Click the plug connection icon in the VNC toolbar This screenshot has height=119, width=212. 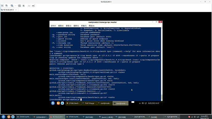(33, 6)
